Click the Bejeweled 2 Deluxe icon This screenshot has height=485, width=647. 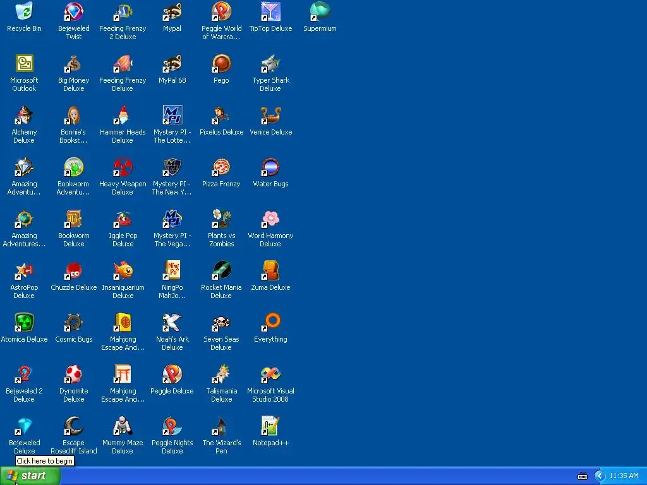coord(24,374)
